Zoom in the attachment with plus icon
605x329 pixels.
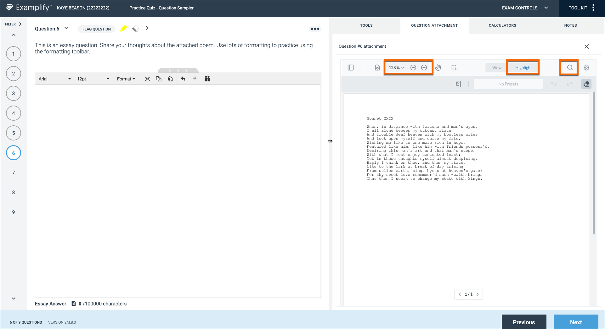tap(424, 68)
